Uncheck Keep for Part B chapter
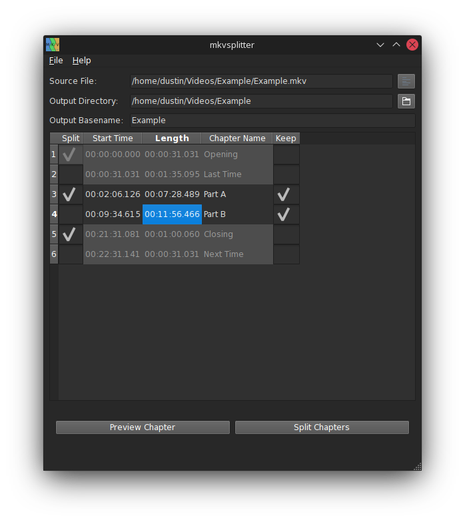Image resolution: width=465 pixels, height=522 pixels. (286, 214)
